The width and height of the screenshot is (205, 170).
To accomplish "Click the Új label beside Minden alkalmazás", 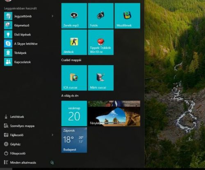I will [x=52, y=162].
